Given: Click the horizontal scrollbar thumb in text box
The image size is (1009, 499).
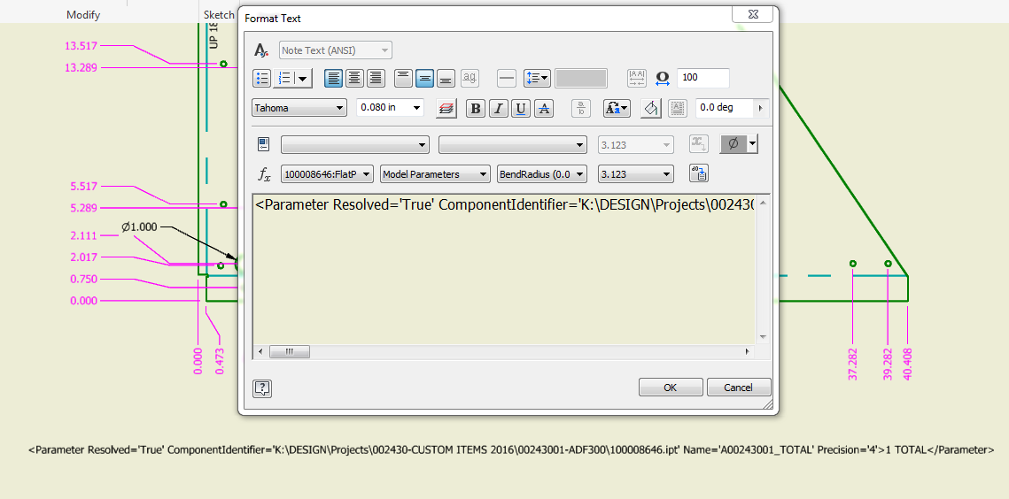Looking at the screenshot, I should pyautogui.click(x=289, y=352).
